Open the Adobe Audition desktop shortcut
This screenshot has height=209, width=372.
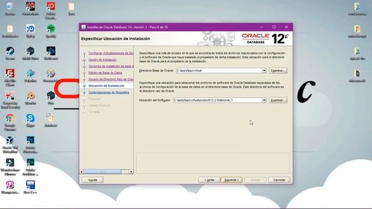(x=30, y=167)
